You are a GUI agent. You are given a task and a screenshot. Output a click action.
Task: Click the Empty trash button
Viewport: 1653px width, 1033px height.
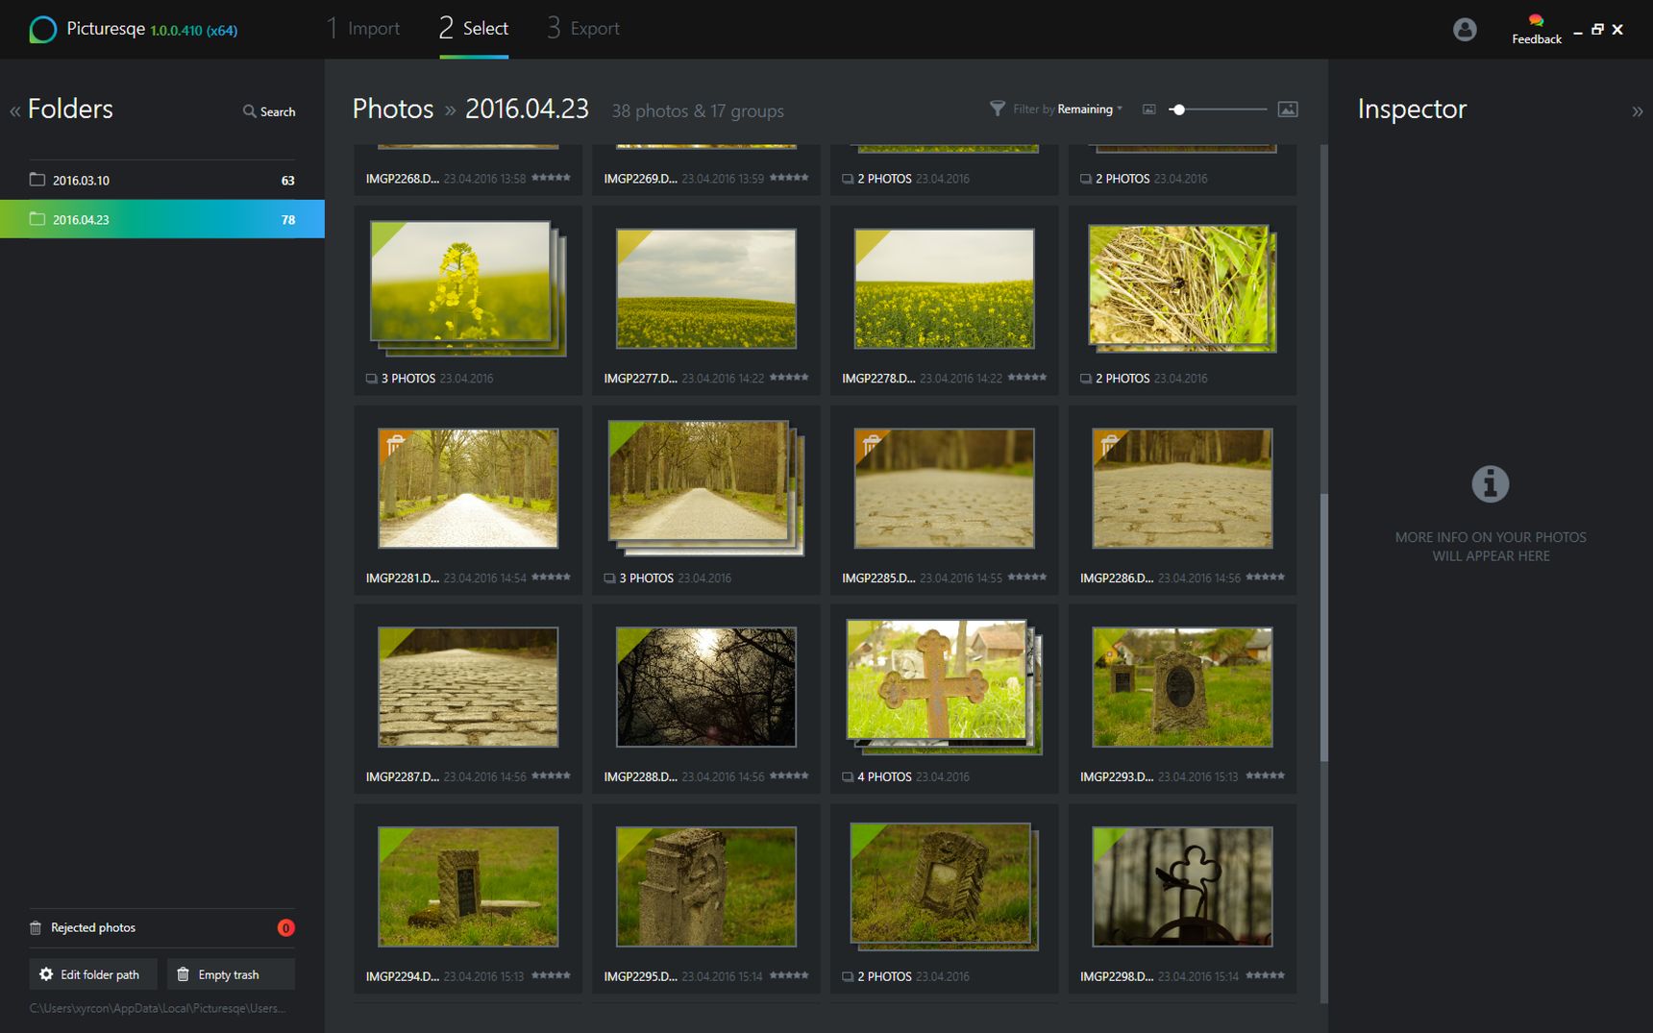pos(231,974)
